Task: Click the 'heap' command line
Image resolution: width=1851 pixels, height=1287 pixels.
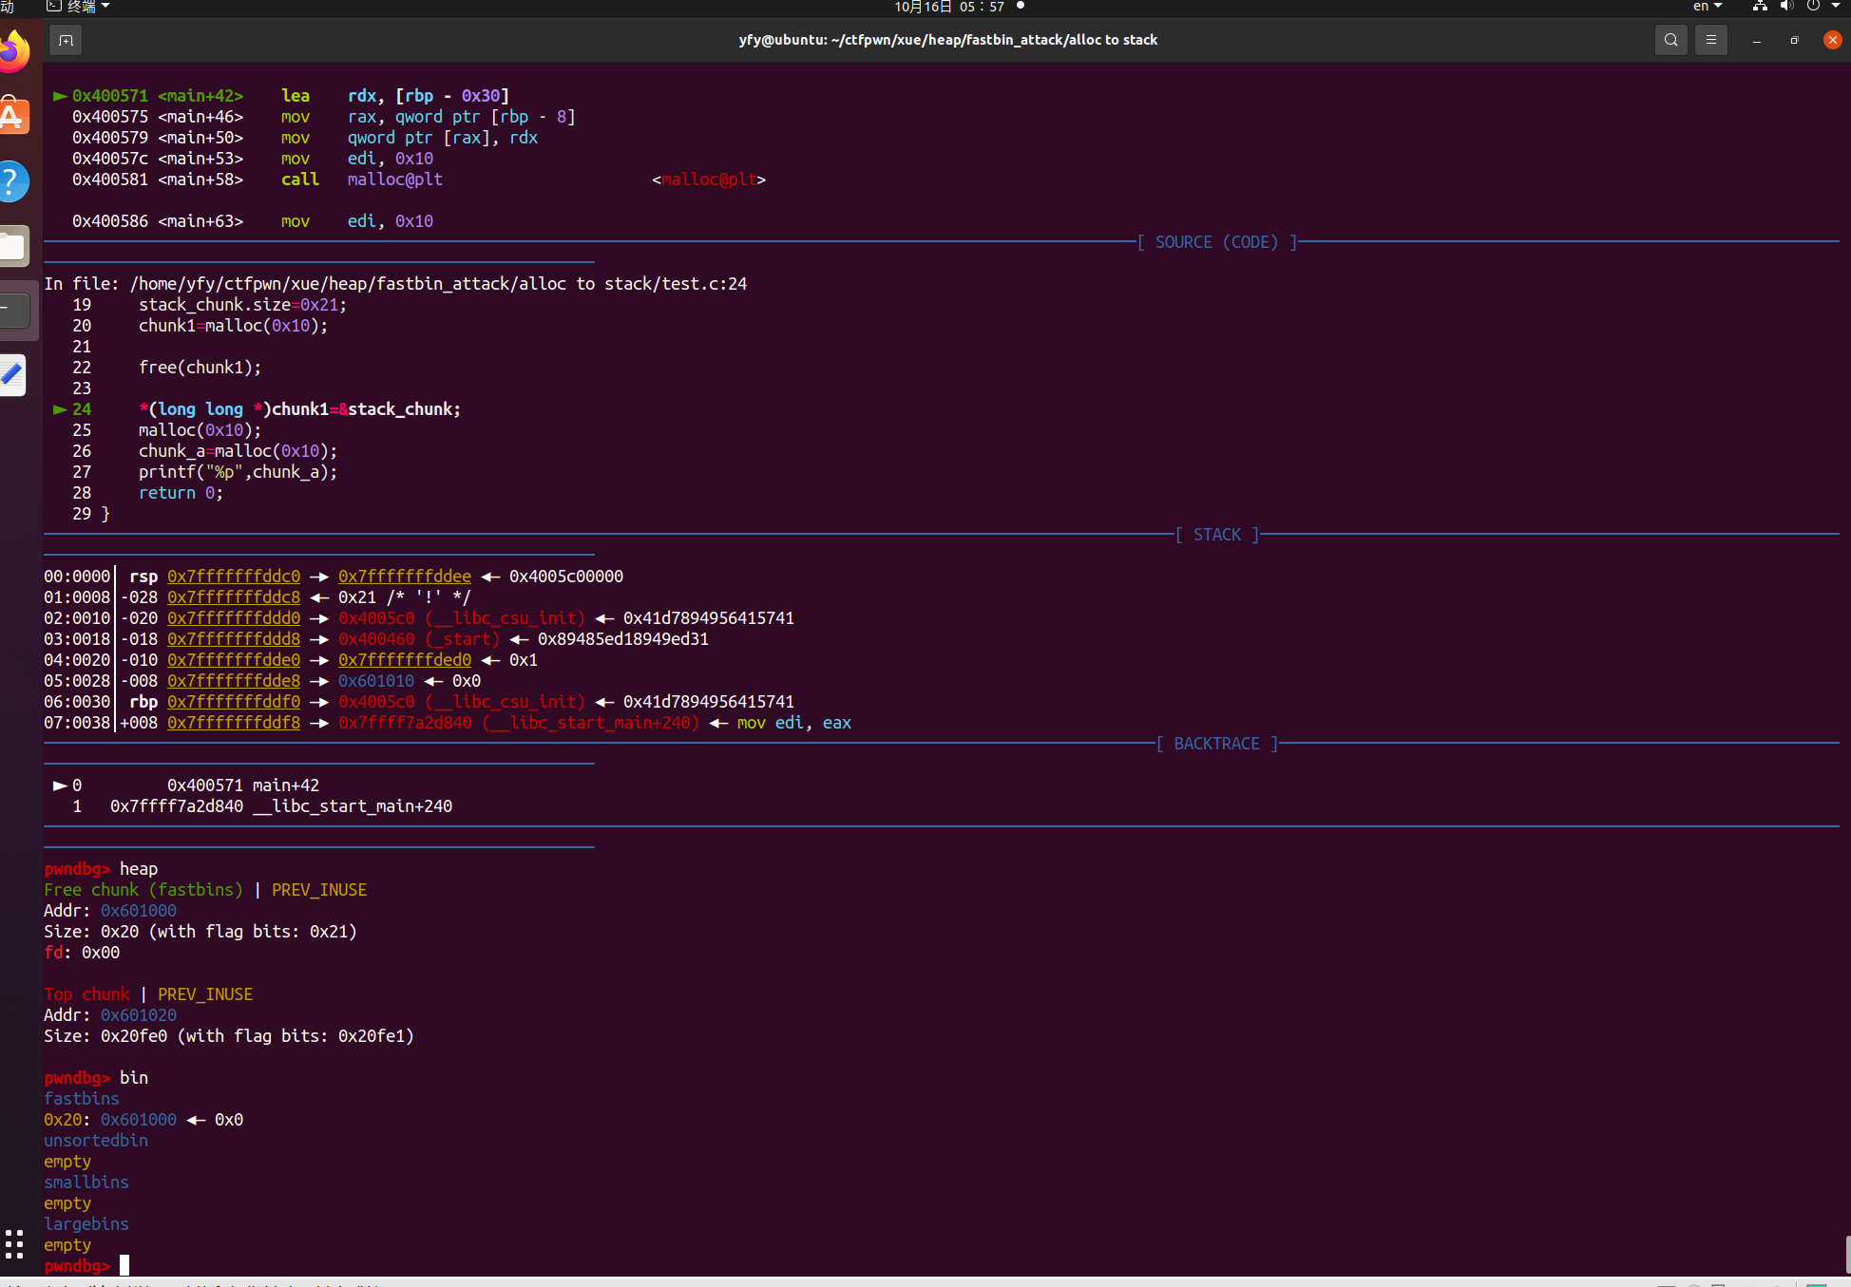Action: pos(101,869)
